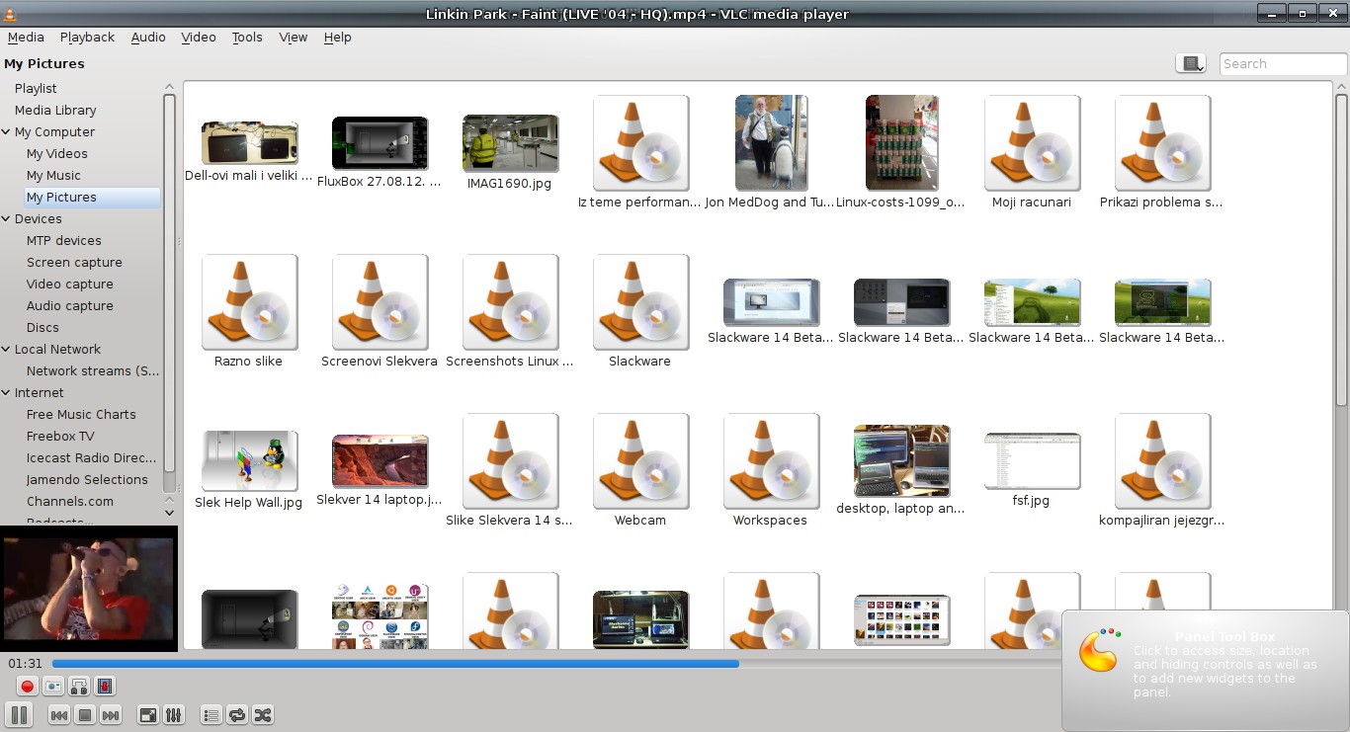Toggle fullscreen video mode
Screen dimensions: 1350x732
[x=147, y=715]
